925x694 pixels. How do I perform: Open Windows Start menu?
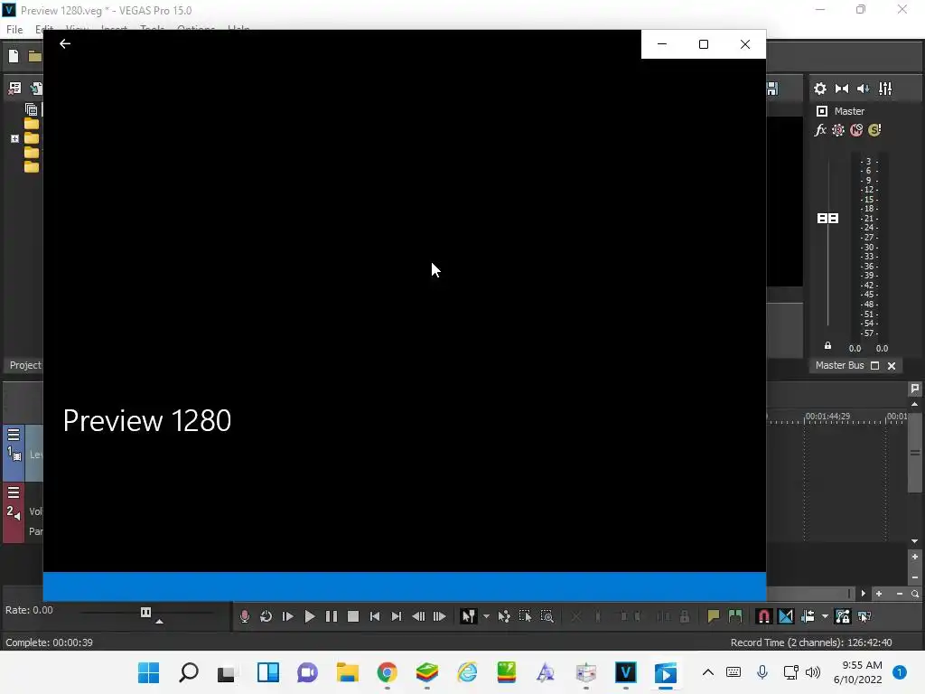[149, 672]
